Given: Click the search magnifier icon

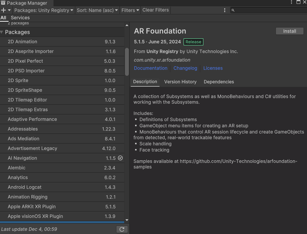Looking at the screenshot, I should tap(233, 10).
